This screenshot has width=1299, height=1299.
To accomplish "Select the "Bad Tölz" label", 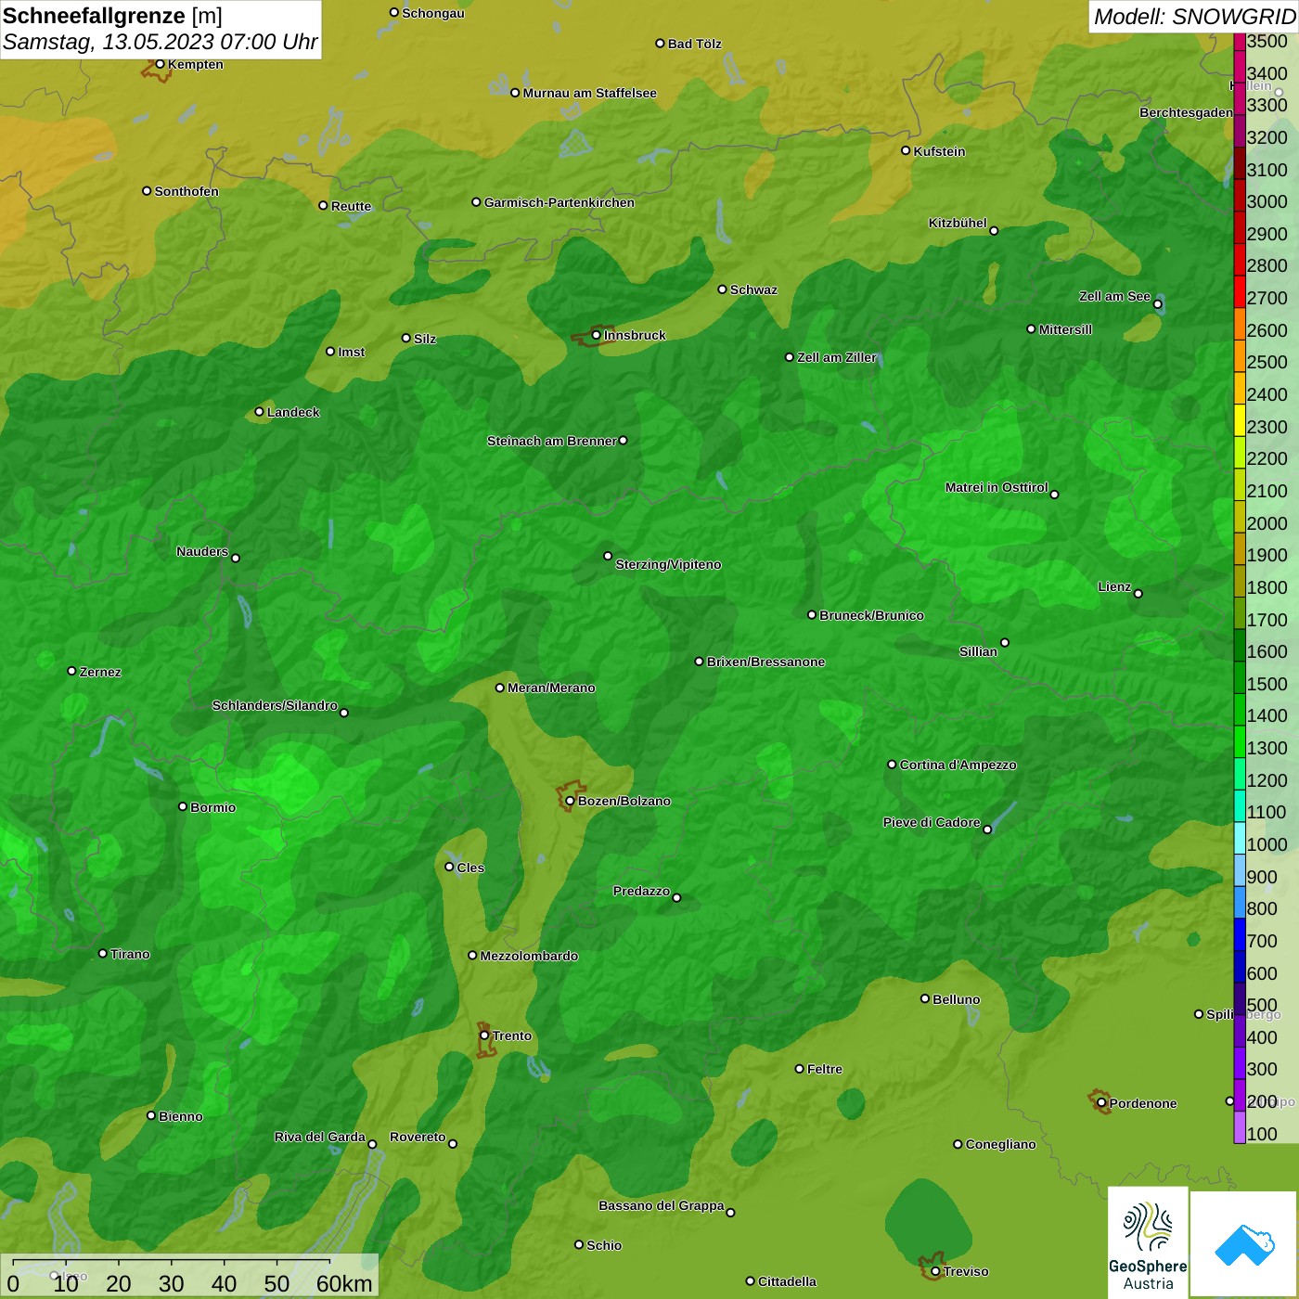I will (695, 44).
